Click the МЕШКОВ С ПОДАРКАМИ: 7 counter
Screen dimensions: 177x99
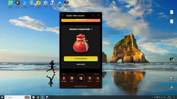coord(81,29)
